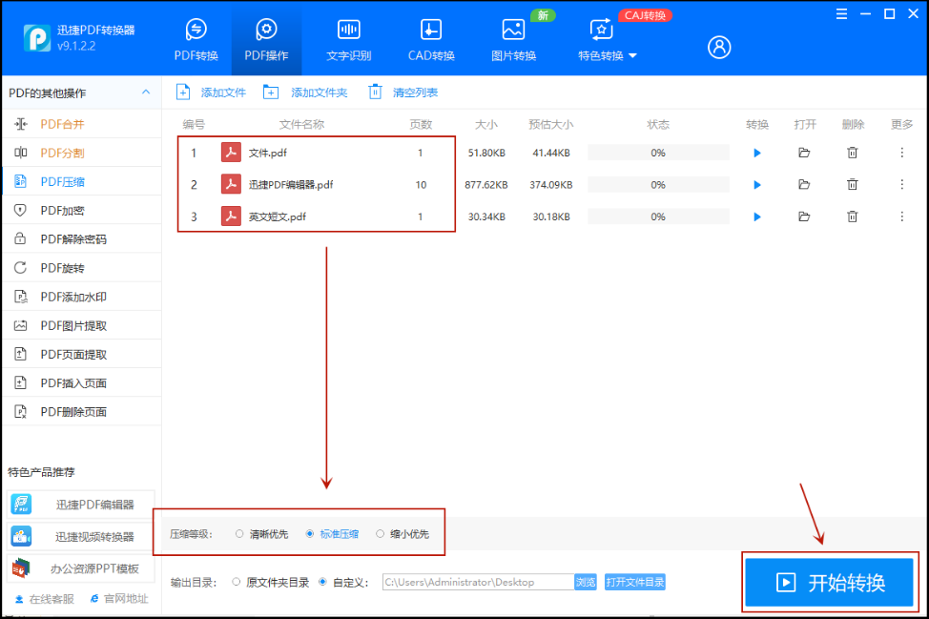Open more options for 迅捷PDF编辑器.pdf
Image resolution: width=929 pixels, height=619 pixels.
901,185
